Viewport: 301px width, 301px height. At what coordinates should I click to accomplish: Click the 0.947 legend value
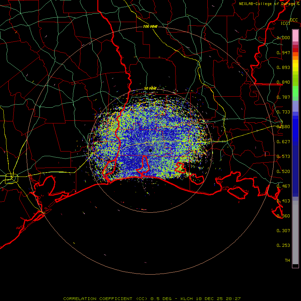pos(283,53)
